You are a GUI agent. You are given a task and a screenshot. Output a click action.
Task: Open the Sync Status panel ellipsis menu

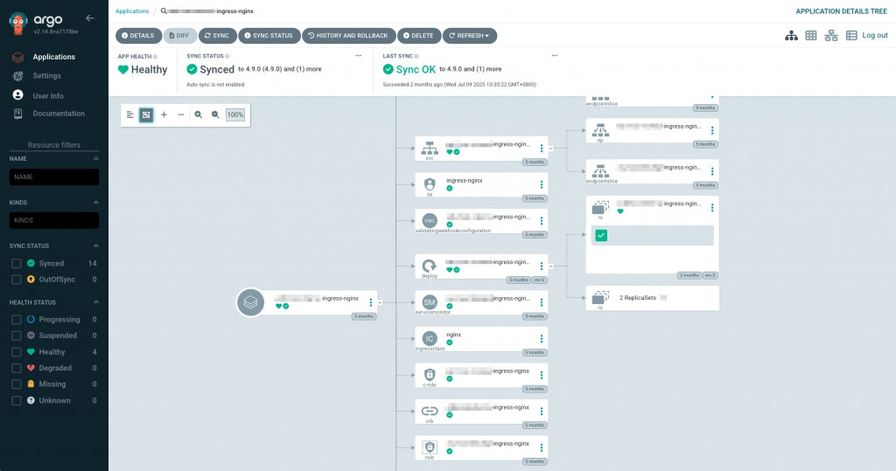click(x=358, y=56)
